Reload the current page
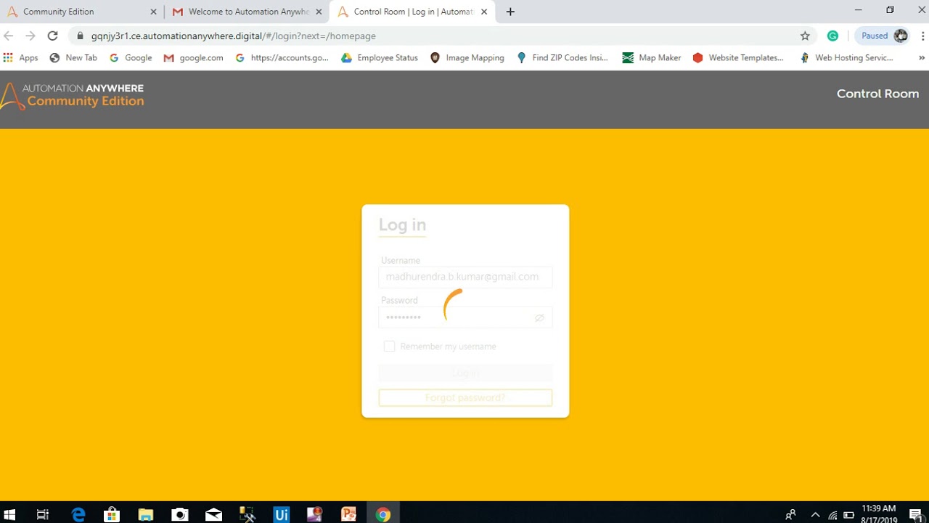929x523 pixels. 52,36
